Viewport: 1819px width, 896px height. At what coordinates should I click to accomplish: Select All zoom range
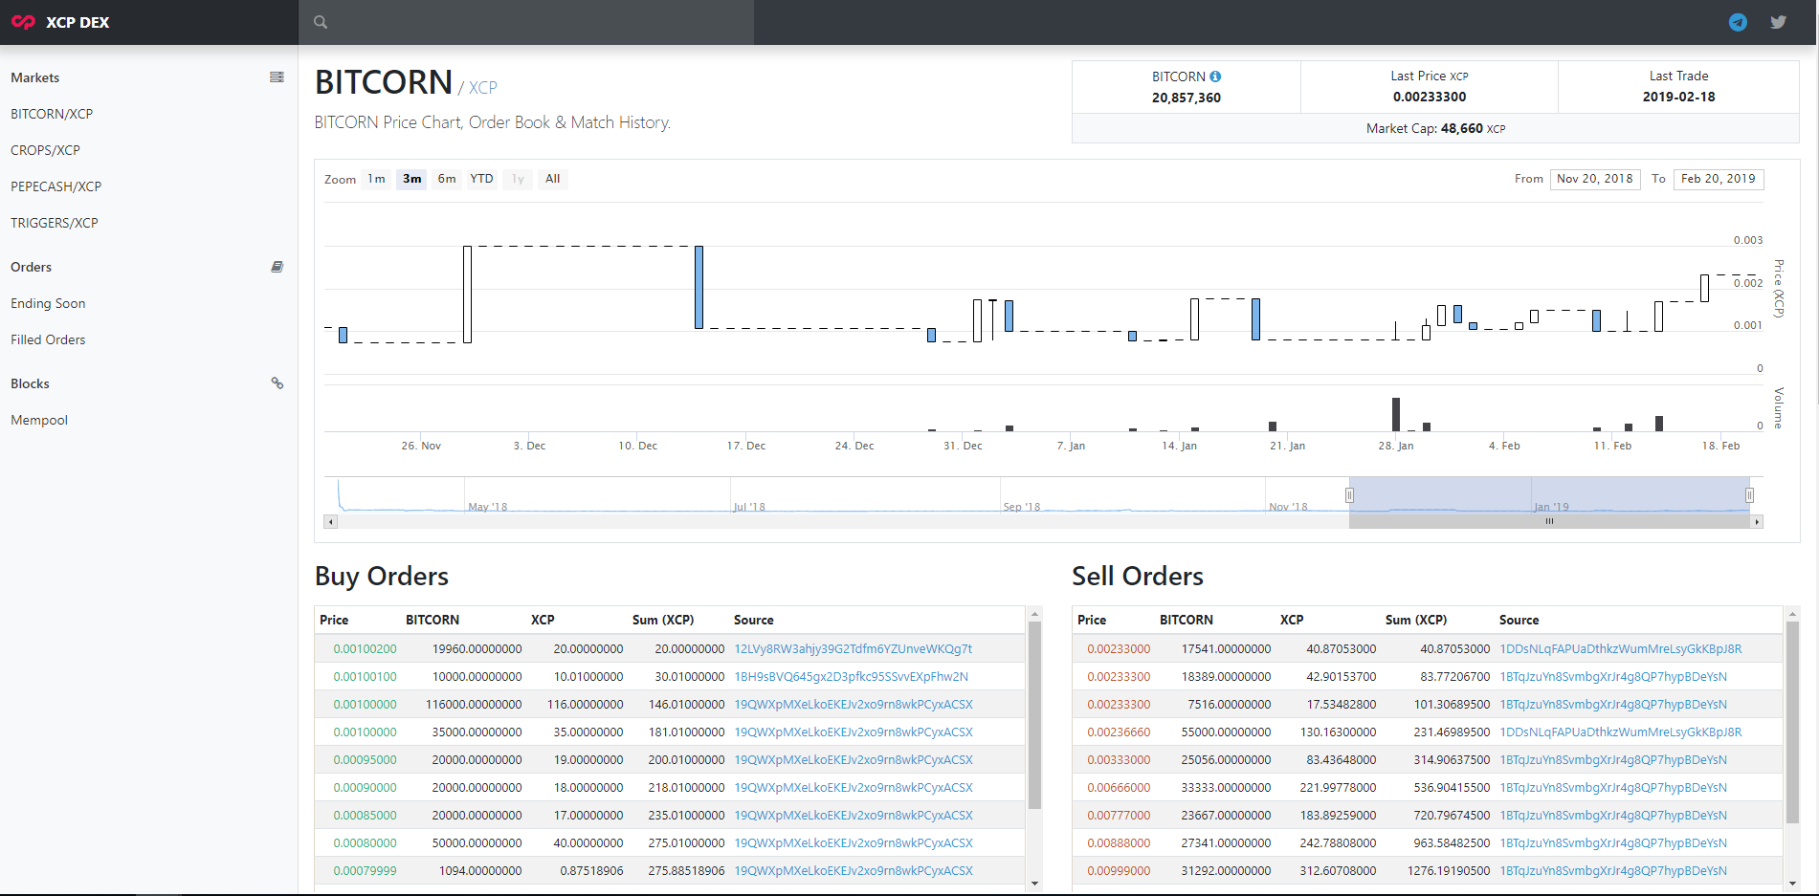552,179
